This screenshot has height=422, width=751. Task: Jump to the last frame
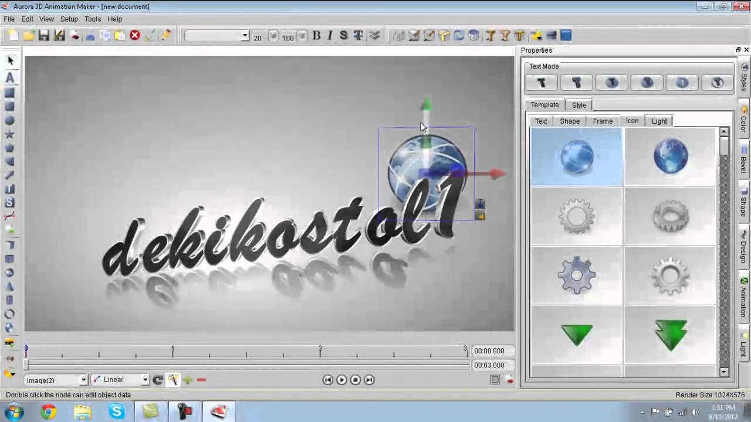click(x=369, y=380)
